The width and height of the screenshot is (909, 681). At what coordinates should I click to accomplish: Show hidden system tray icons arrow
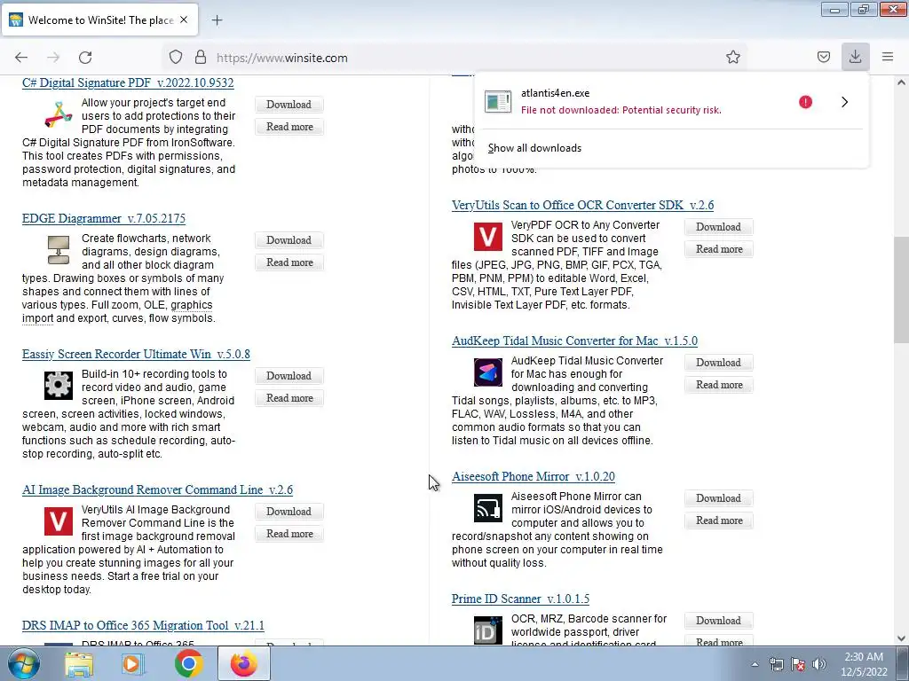(x=755, y=664)
